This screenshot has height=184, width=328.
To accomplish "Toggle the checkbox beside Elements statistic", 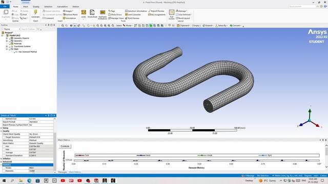I will (4, 171).
